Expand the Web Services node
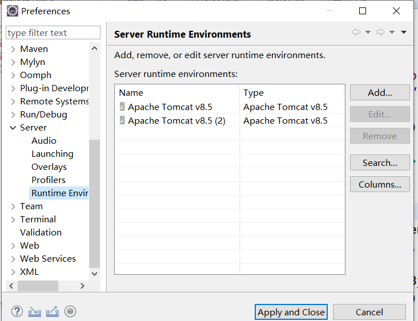This screenshot has width=418, height=321. [13, 259]
